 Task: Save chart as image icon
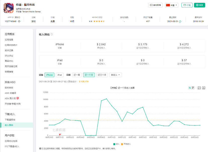click(x=199, y=88)
